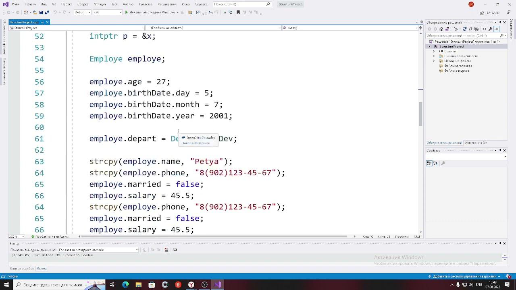
Task: Click Collapse All icon in Solution Explorer
Action: (x=470, y=29)
